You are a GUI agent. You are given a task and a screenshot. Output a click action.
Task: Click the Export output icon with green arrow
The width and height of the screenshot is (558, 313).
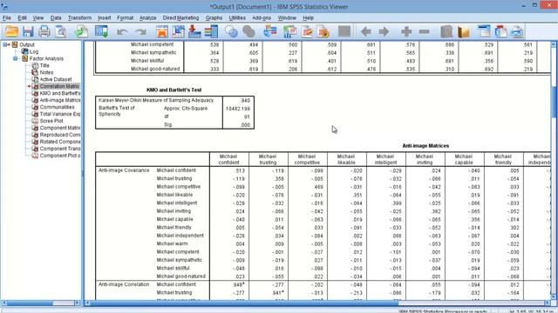tap(81, 31)
